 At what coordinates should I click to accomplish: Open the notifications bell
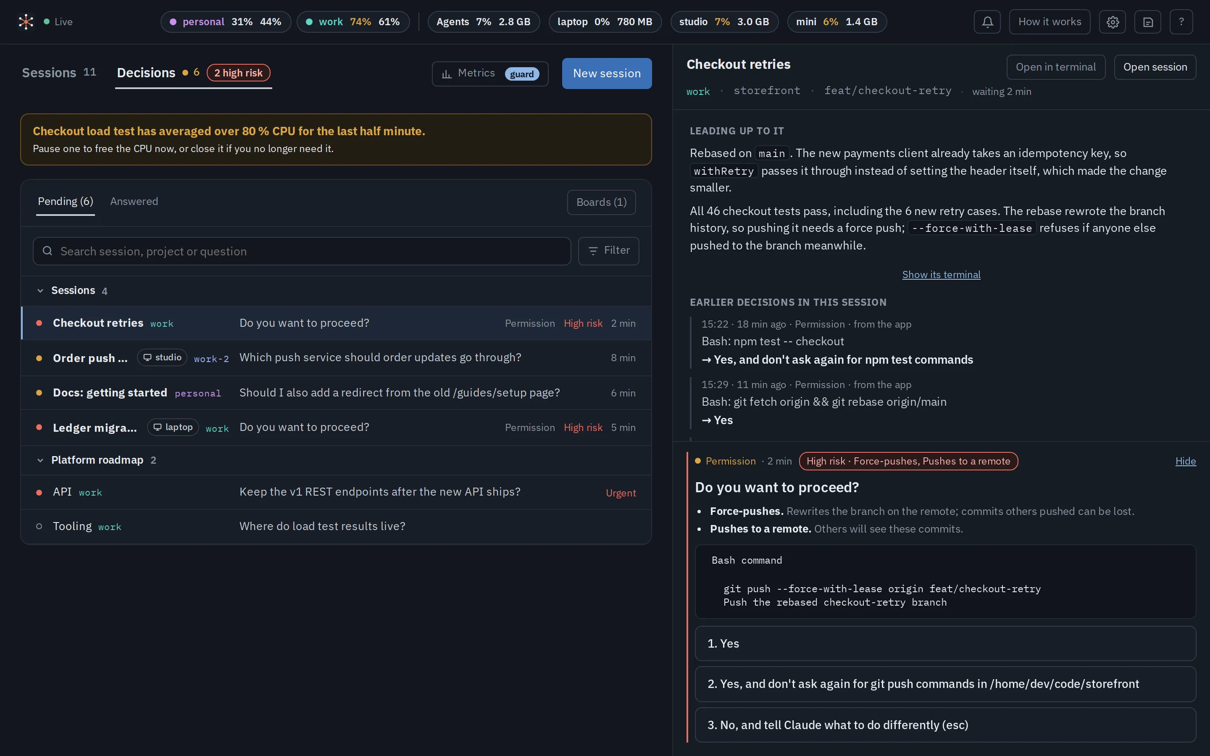[x=987, y=22]
